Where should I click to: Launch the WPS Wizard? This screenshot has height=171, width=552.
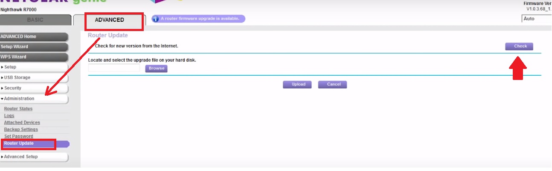(34, 57)
